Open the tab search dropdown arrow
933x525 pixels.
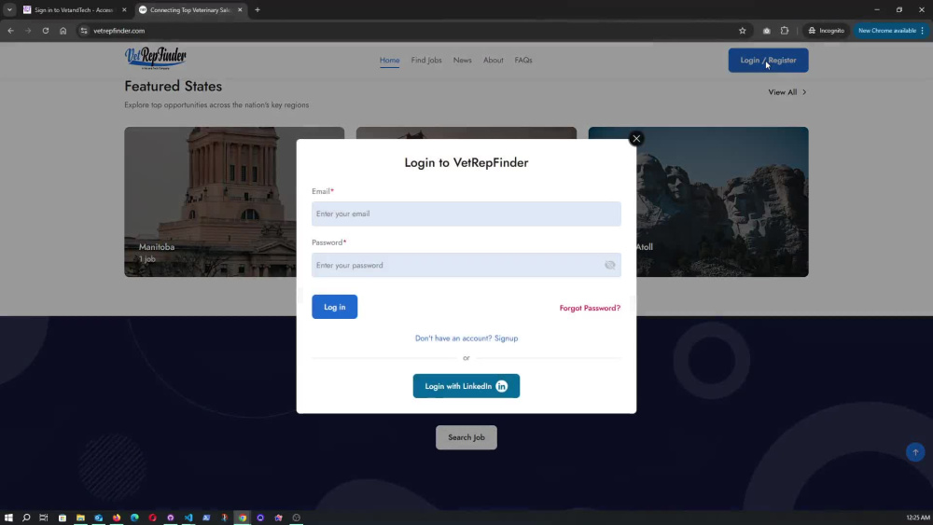click(9, 9)
